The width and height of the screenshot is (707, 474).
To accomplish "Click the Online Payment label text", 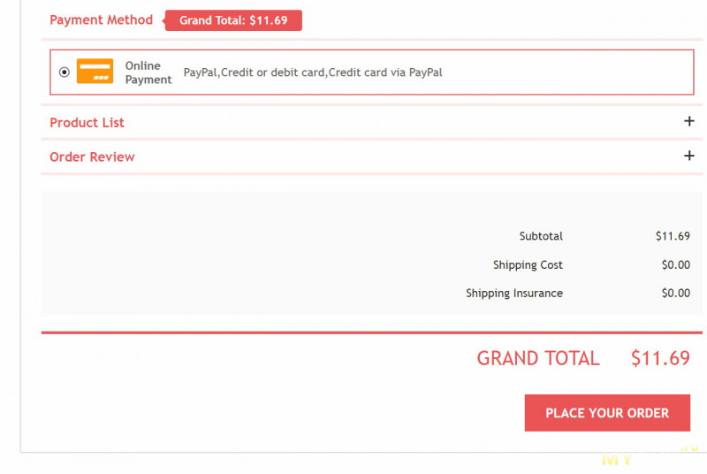I will pos(148,73).
